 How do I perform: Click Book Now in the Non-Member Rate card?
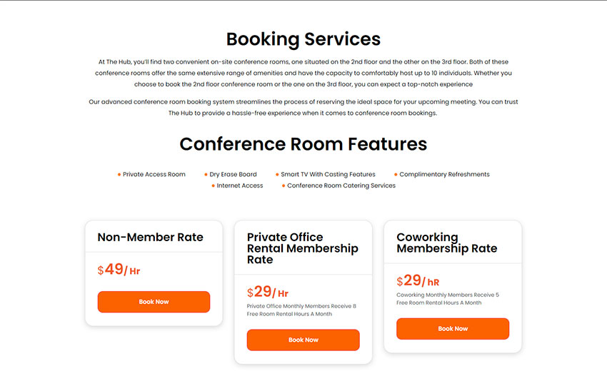(x=154, y=302)
